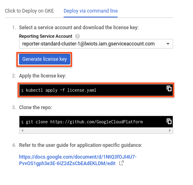
Task: Click the Generate license key button
Action: pos(45,59)
